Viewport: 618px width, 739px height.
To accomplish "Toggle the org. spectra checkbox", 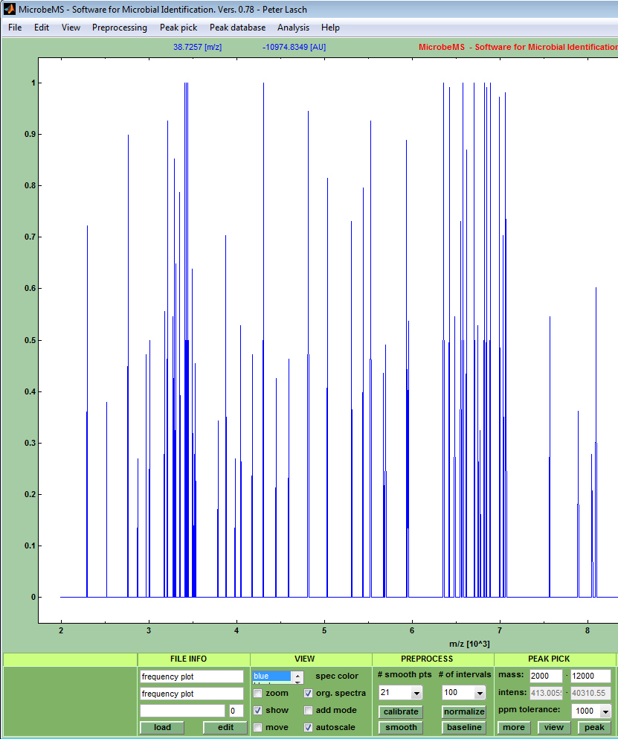I will [308, 694].
